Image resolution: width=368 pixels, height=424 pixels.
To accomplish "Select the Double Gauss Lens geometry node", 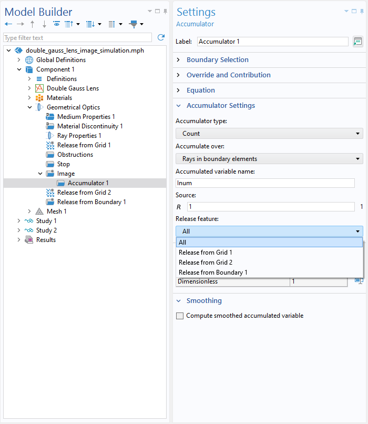I will coord(73,88).
